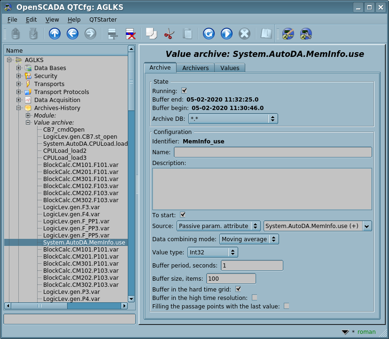Open the Data combining mode dropdown

tap(249, 239)
